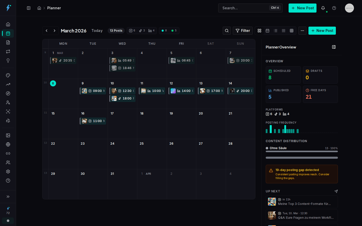Open the three-dot more options menu

[302, 31]
